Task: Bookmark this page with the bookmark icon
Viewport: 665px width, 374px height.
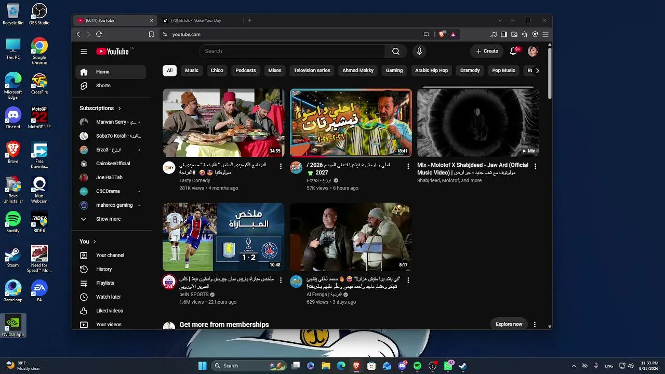Action: tap(151, 34)
